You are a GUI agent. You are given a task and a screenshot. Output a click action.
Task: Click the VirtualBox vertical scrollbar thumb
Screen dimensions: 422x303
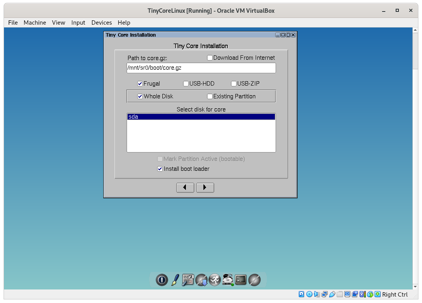coord(415,51)
